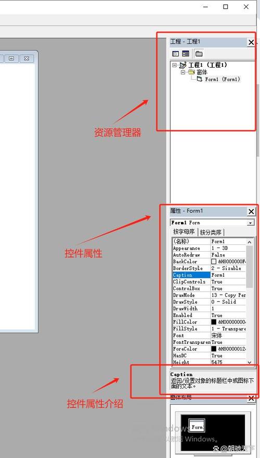Screen dimensions: 260x458
Task: Close the 属性 - Form1 properties panel
Action: tap(251, 211)
